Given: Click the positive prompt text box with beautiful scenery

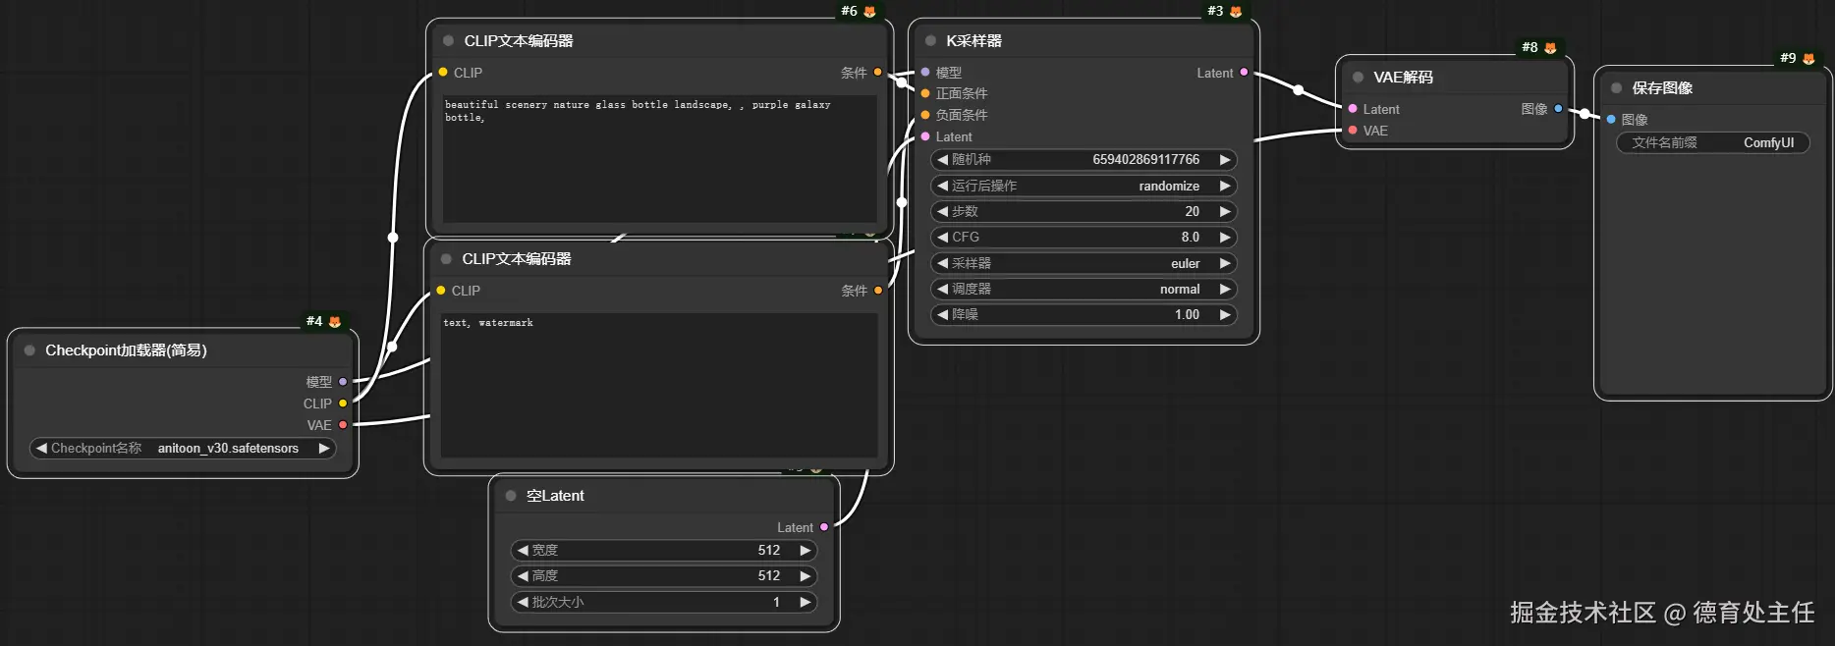Looking at the screenshot, I should 659,158.
